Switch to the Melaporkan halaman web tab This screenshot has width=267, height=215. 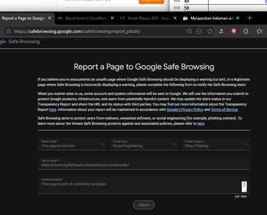tap(209, 18)
